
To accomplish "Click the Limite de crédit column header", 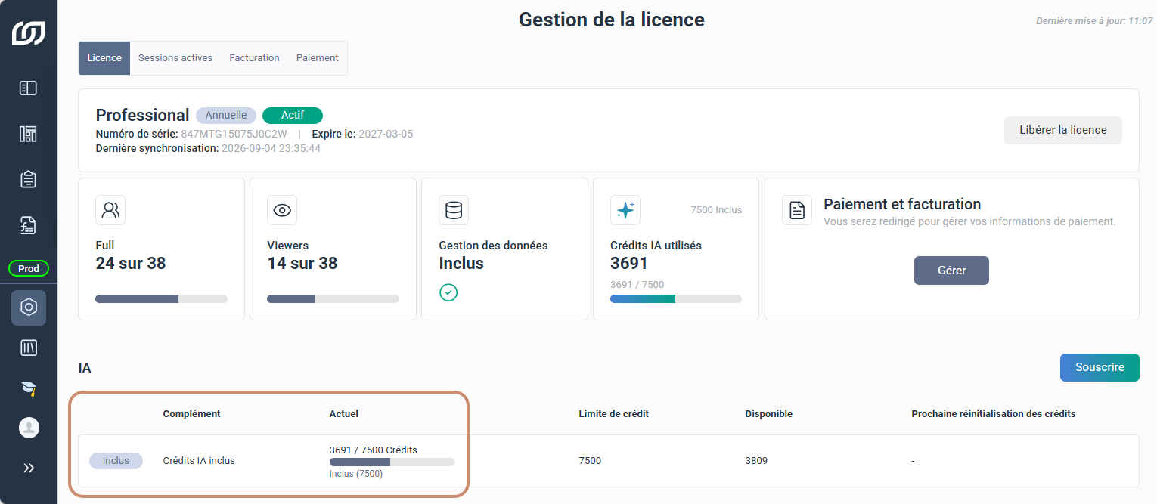I will point(614,414).
